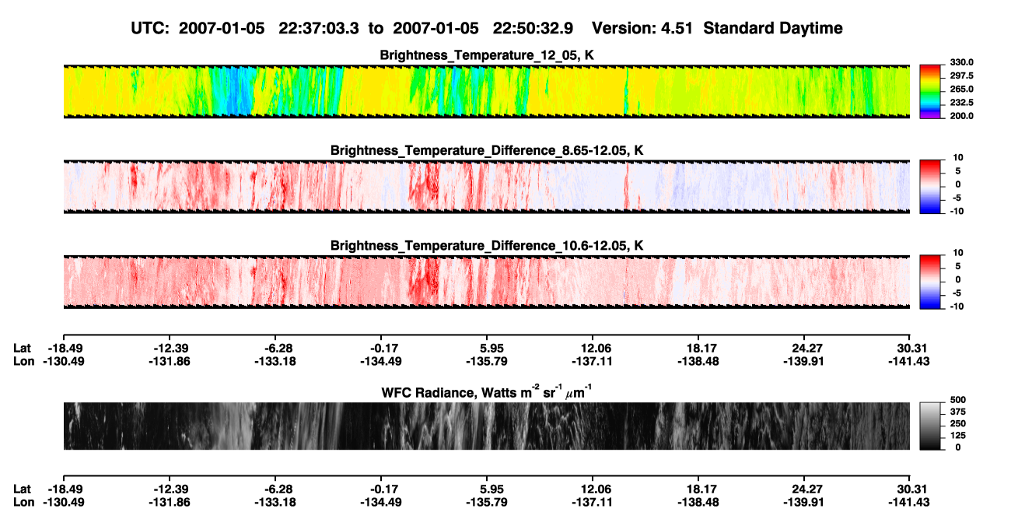Click the WFC Radiance grayscale color bar
Viewport: 1011px width, 519px height.
click(x=931, y=426)
